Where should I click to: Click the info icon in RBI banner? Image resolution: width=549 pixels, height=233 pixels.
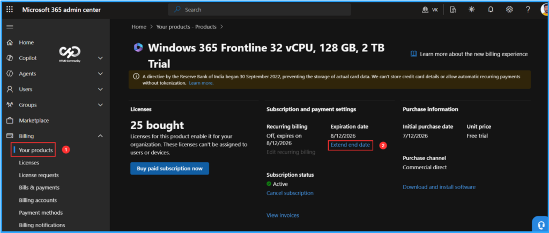136,76
